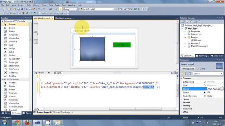Viewport: 225px width, 126px height.
Task: Expand the App.xaml node
Action: [x=185, y=43]
